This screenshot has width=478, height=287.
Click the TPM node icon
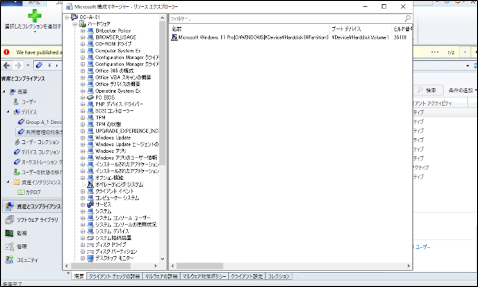pyautogui.click(x=90, y=118)
